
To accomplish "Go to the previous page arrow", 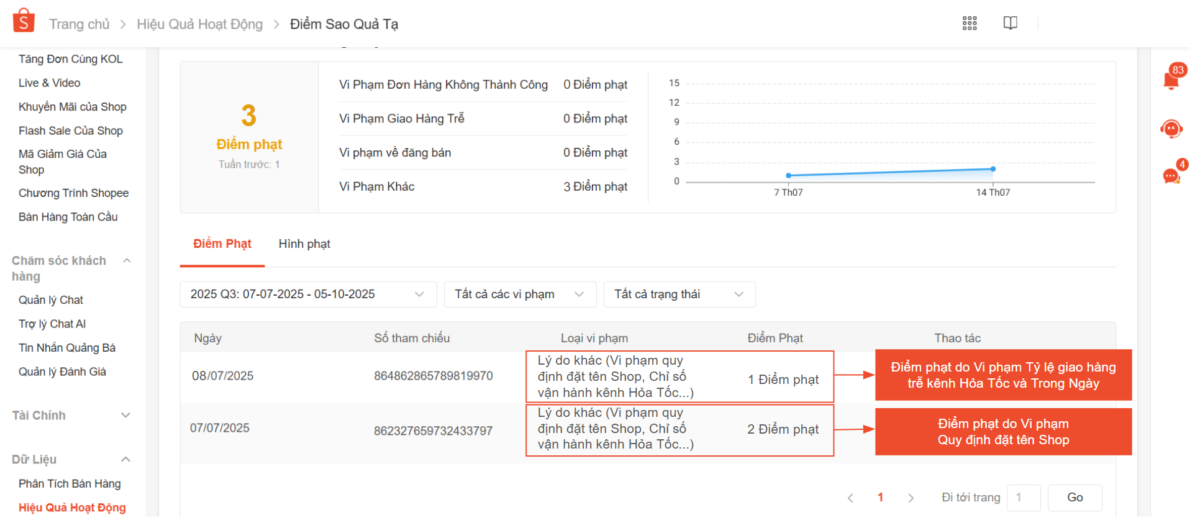I will (850, 498).
